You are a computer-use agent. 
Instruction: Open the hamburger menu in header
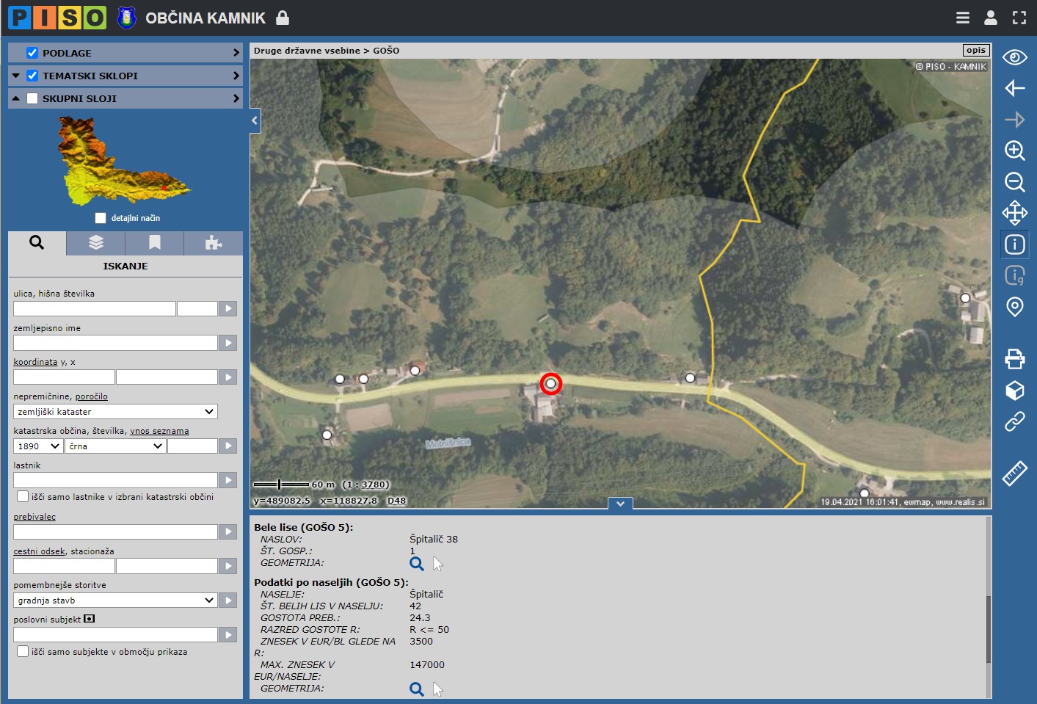(x=963, y=18)
